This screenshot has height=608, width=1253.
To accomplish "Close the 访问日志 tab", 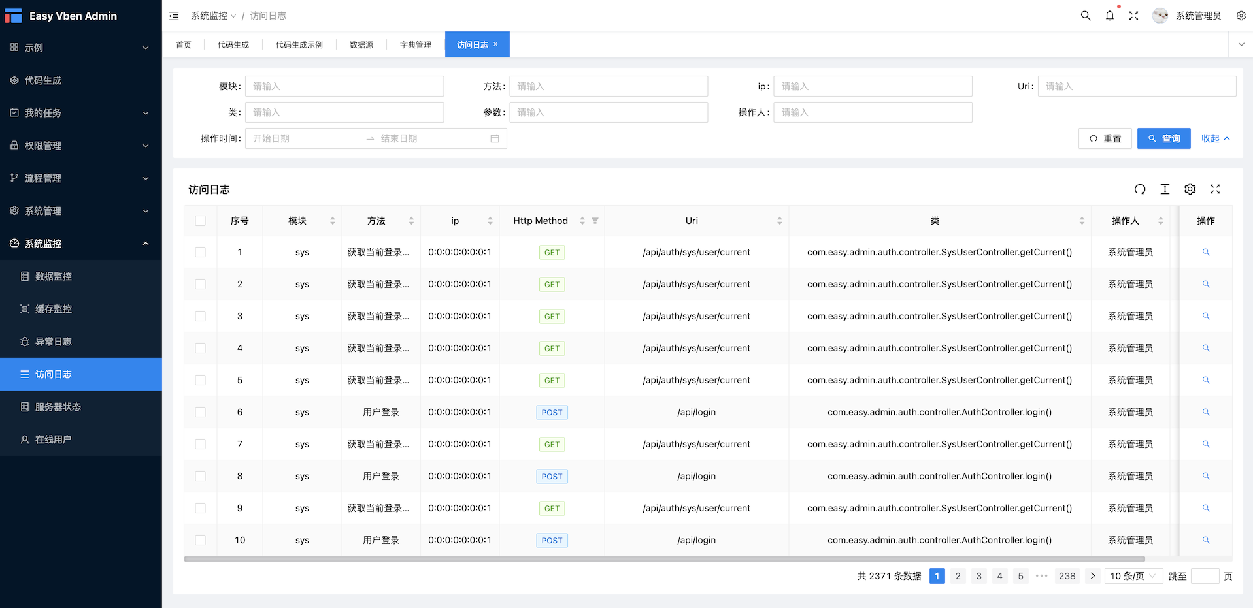I will [x=495, y=44].
